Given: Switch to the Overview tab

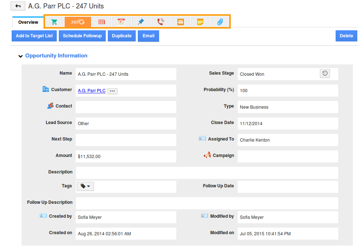Looking at the screenshot, I should point(28,22).
